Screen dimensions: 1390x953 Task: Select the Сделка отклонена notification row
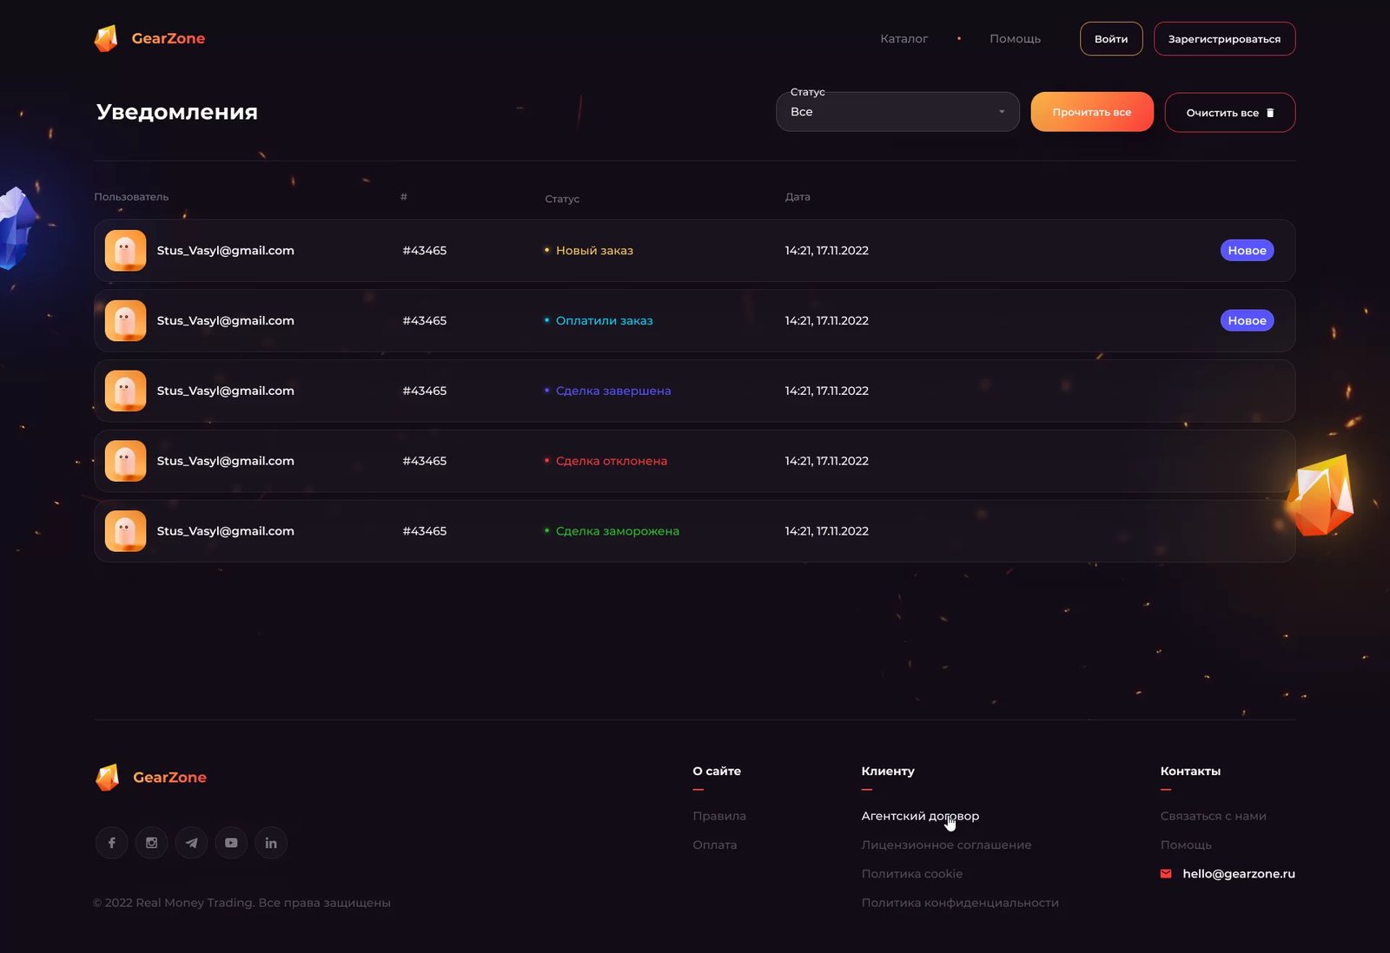click(694, 461)
